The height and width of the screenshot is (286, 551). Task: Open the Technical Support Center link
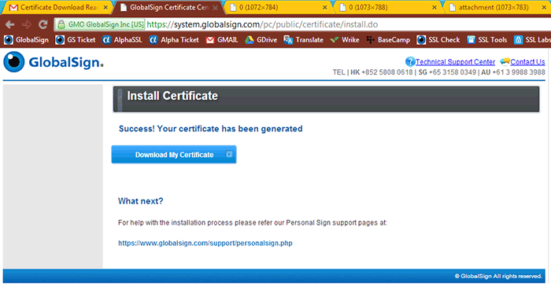point(455,62)
